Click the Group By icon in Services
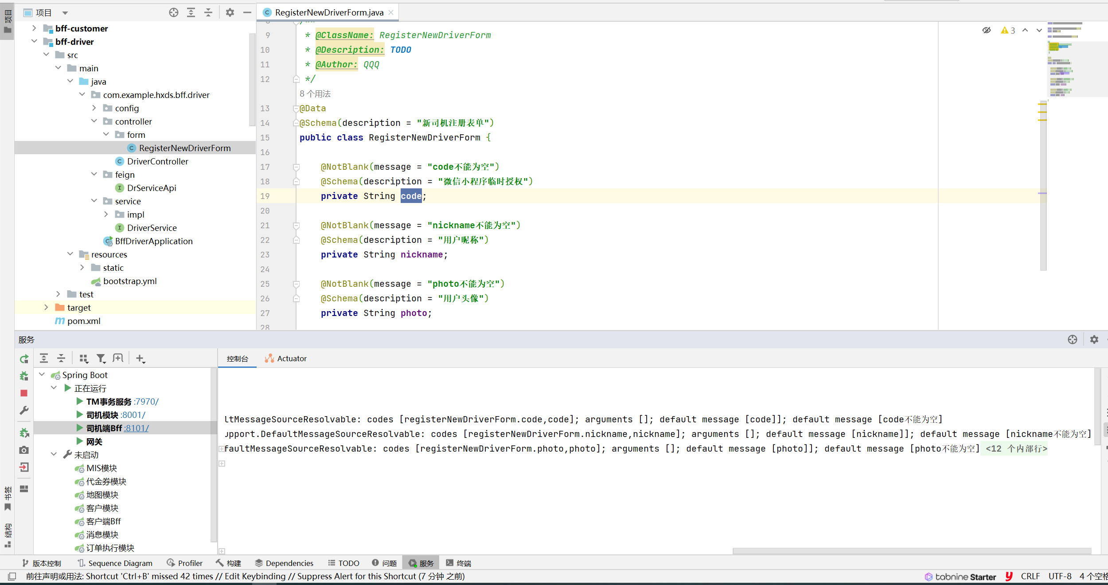This screenshot has height=585, width=1108. pos(83,359)
